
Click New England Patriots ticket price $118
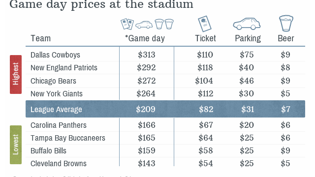tap(205, 68)
